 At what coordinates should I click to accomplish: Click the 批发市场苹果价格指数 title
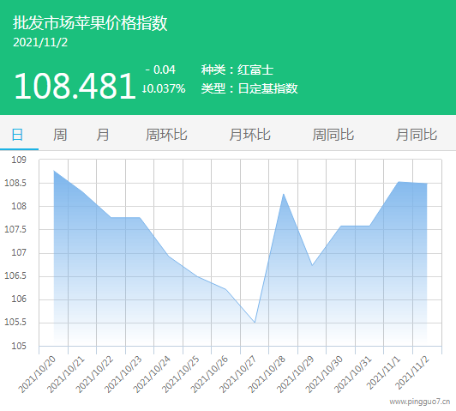click(x=90, y=22)
